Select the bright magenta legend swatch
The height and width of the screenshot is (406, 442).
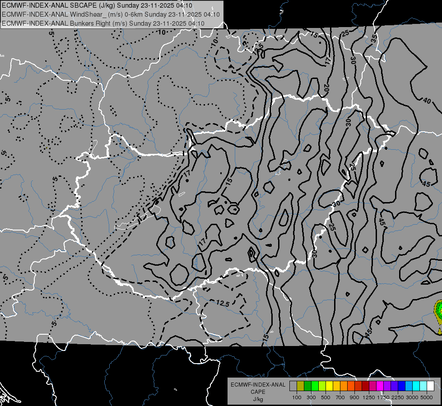coord(380,386)
